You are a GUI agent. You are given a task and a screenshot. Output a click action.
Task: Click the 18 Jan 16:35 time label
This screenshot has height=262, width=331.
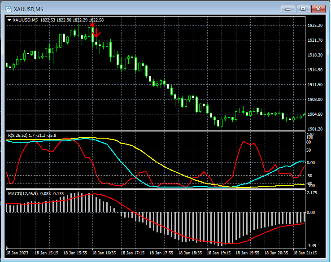click(x=104, y=253)
